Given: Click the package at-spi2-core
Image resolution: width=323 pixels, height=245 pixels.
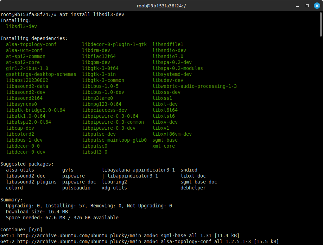Looking at the screenshot, I should coord(23,62).
